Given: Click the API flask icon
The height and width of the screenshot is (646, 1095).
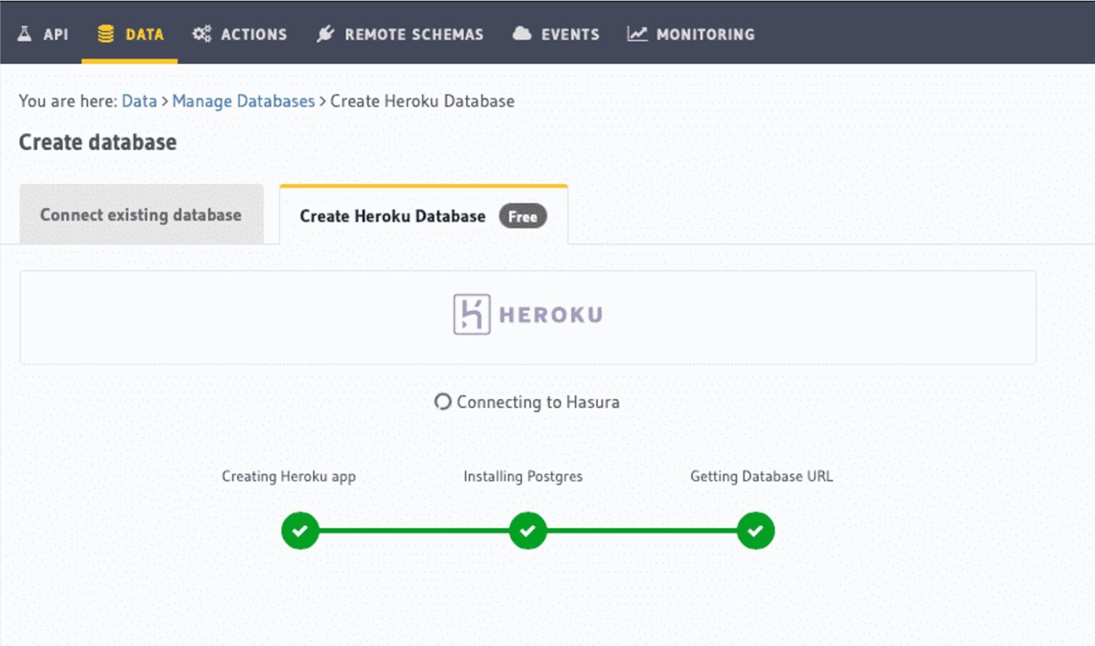Looking at the screenshot, I should [26, 33].
